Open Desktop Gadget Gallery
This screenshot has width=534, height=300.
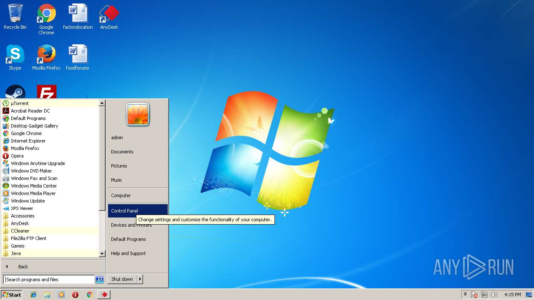pyautogui.click(x=50, y=126)
